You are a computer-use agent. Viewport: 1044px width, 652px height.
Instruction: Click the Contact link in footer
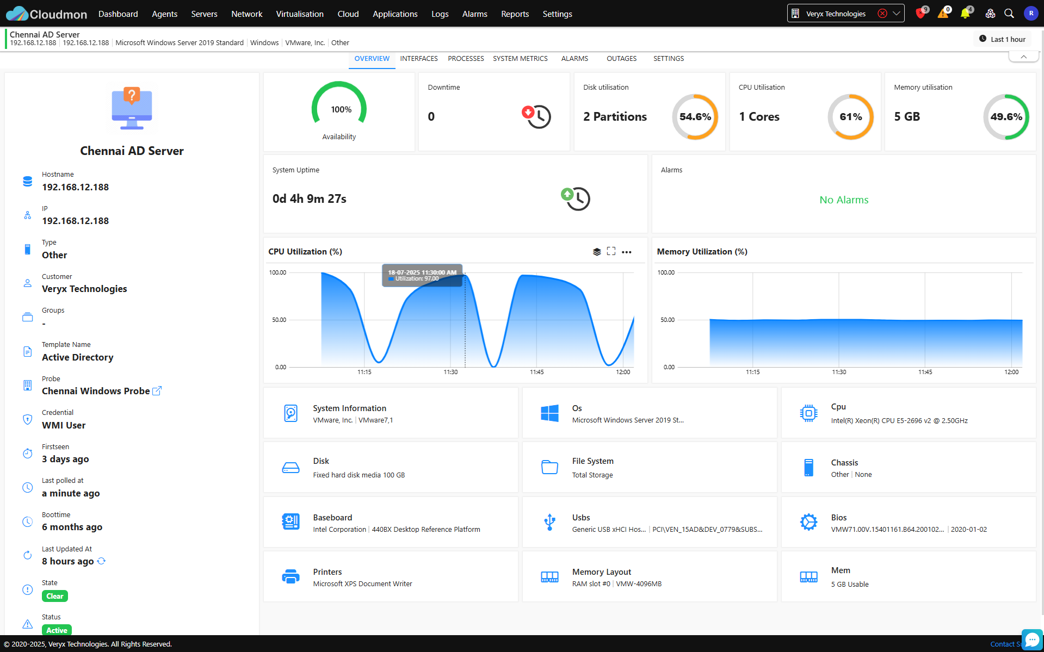coord(1005,644)
